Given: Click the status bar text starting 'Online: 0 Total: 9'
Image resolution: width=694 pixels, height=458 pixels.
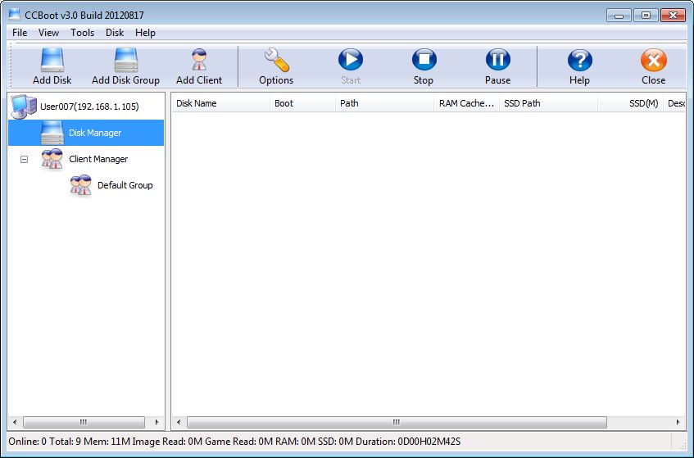Looking at the screenshot, I should tap(234, 442).
